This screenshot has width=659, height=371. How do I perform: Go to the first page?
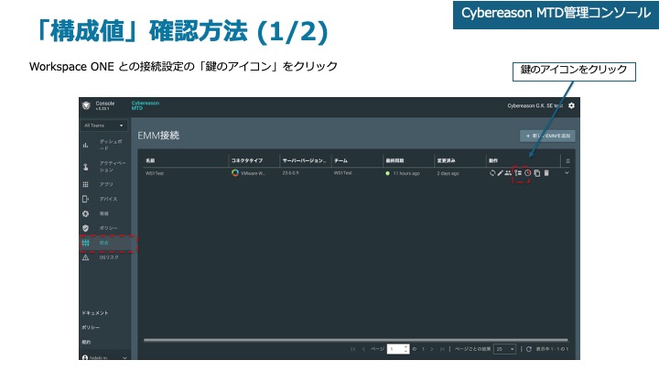coord(353,349)
